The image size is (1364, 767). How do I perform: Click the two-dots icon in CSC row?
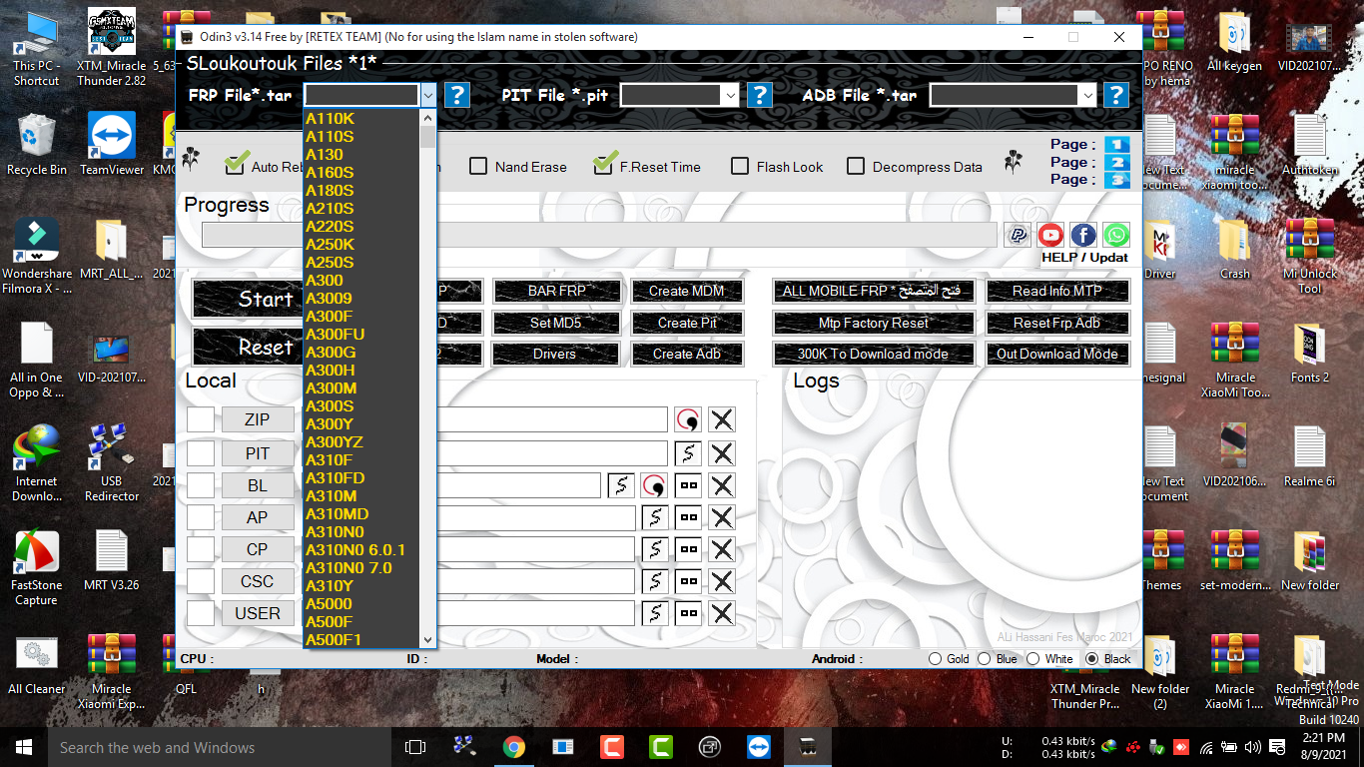[x=688, y=581]
